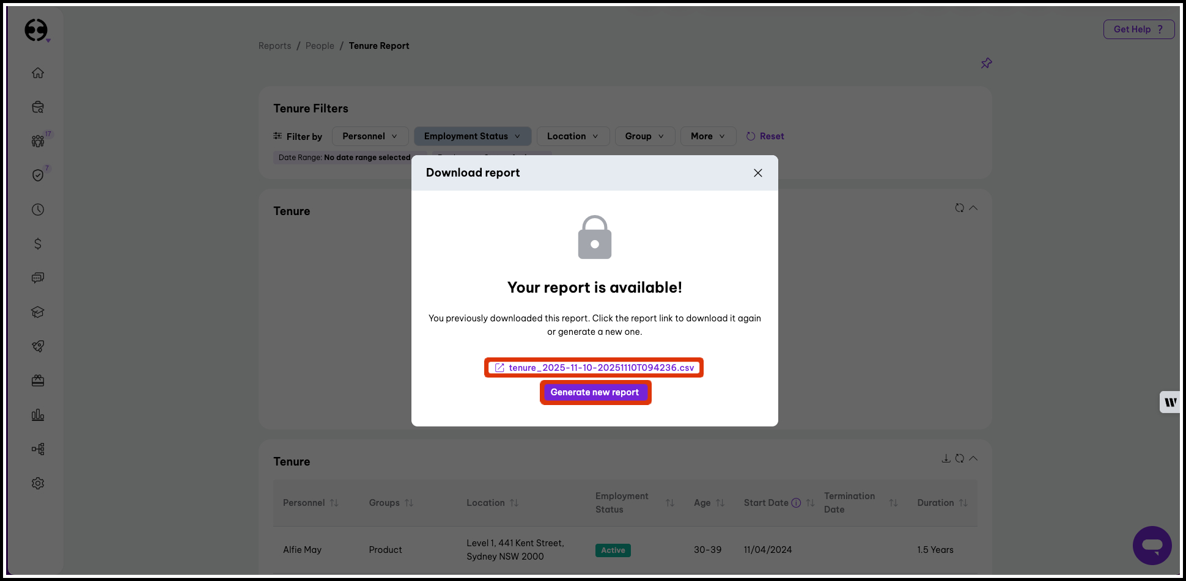Expand the Personnel filter dropdown
This screenshot has height=581, width=1186.
[x=370, y=136]
